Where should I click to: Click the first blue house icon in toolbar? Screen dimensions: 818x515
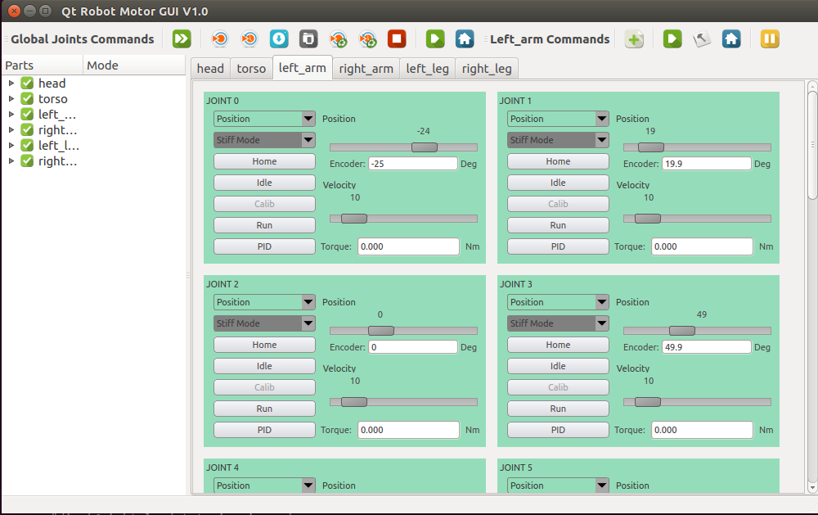tap(465, 38)
